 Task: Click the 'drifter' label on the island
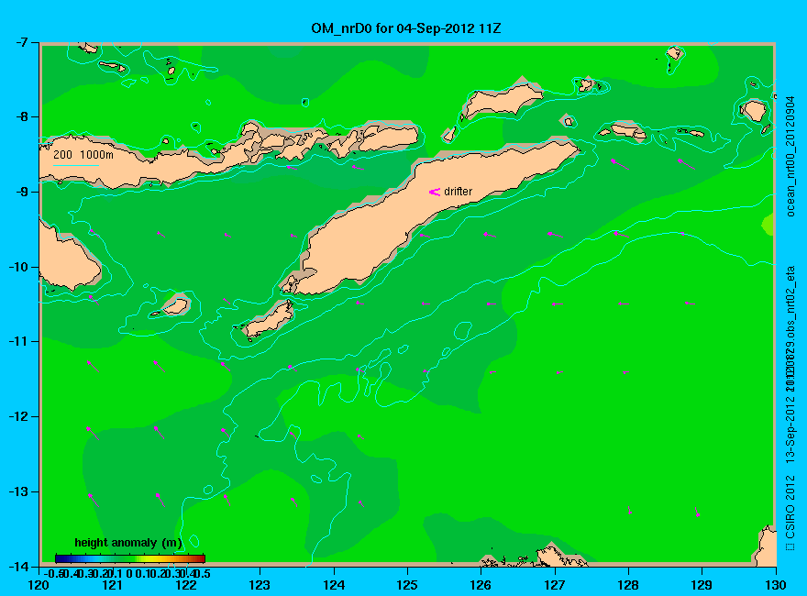458,192
